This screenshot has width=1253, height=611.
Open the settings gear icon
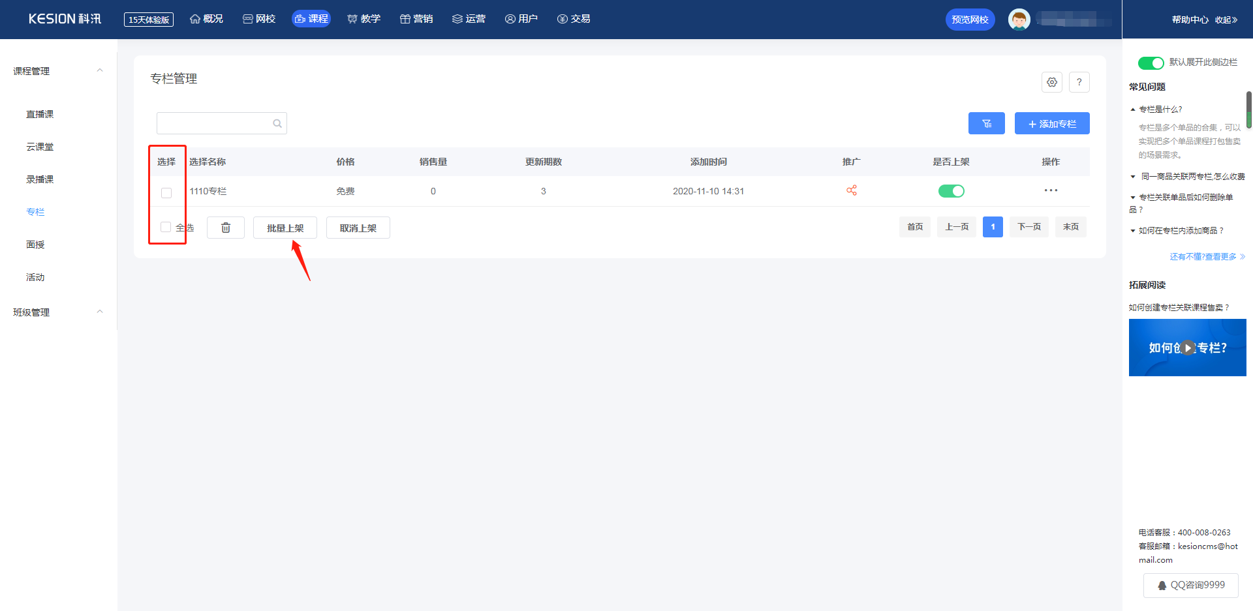(x=1051, y=82)
